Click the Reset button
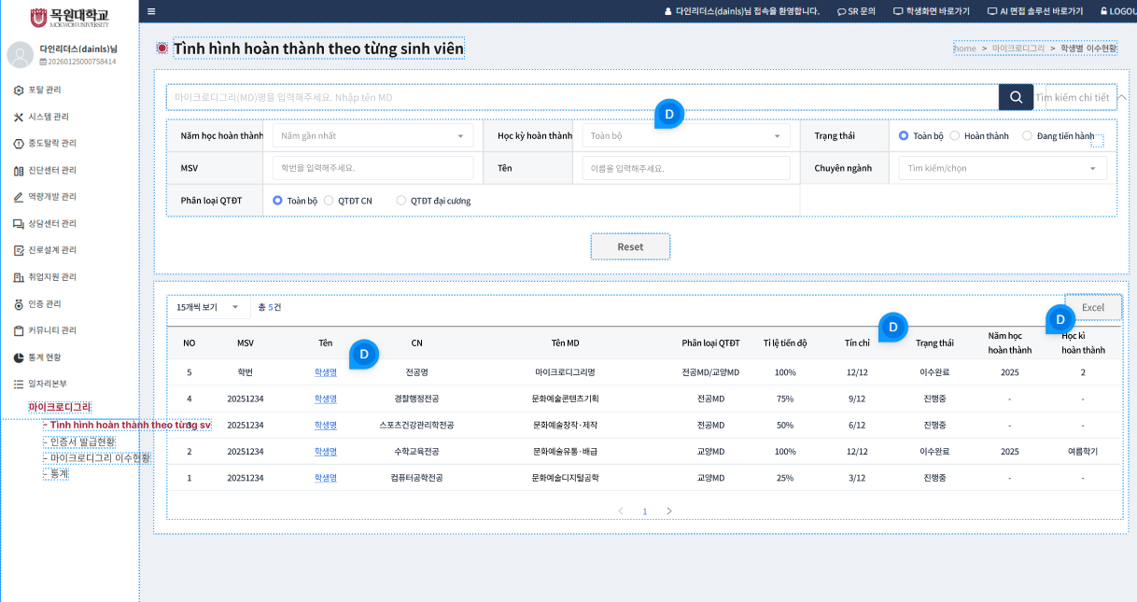The image size is (1137, 602). [630, 246]
